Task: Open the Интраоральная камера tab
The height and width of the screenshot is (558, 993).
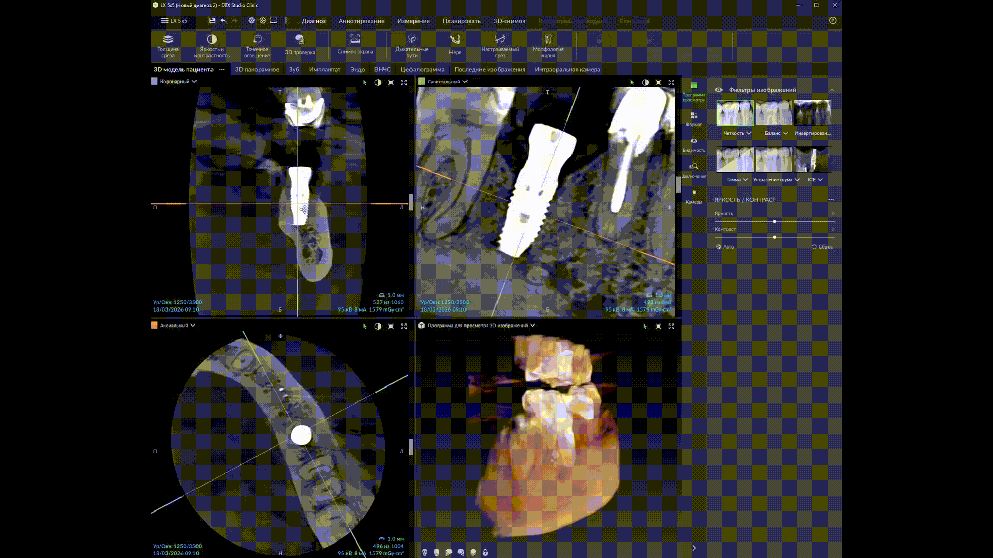Action: click(x=567, y=69)
